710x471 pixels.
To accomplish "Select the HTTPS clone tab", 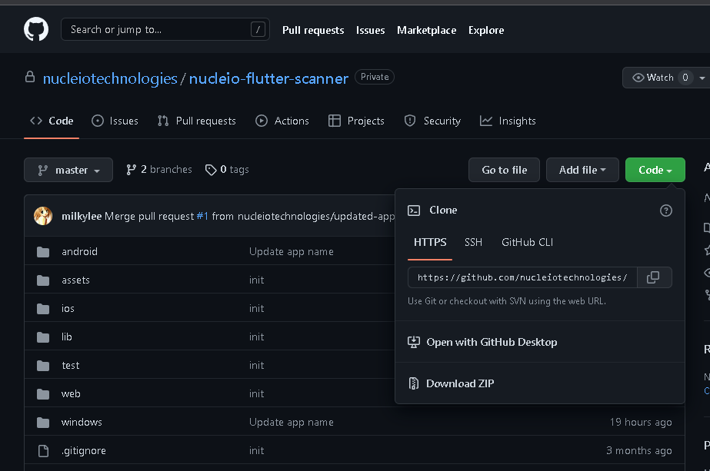I will click(x=430, y=243).
